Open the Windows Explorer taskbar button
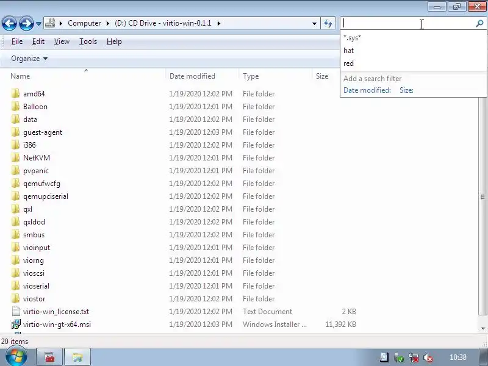Viewport: 488px width, 366px height. click(x=78, y=357)
